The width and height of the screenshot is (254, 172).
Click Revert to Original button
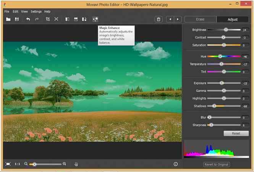[x=217, y=164]
